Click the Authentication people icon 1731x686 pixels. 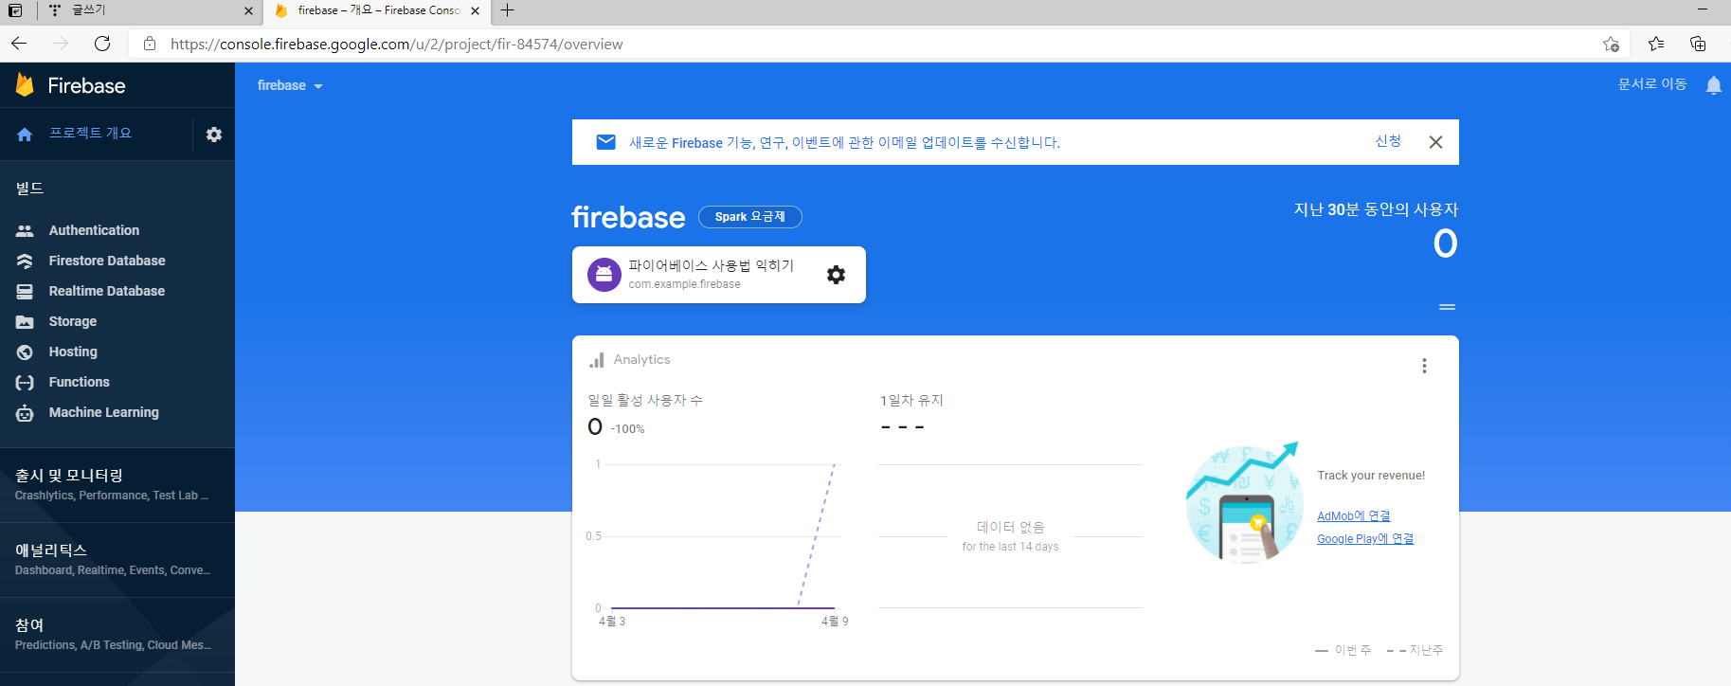point(25,230)
